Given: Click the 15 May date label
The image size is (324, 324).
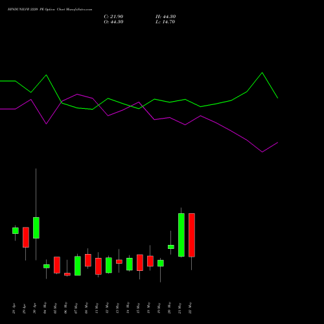Looking at the screenshot, I should tap(139, 308).
